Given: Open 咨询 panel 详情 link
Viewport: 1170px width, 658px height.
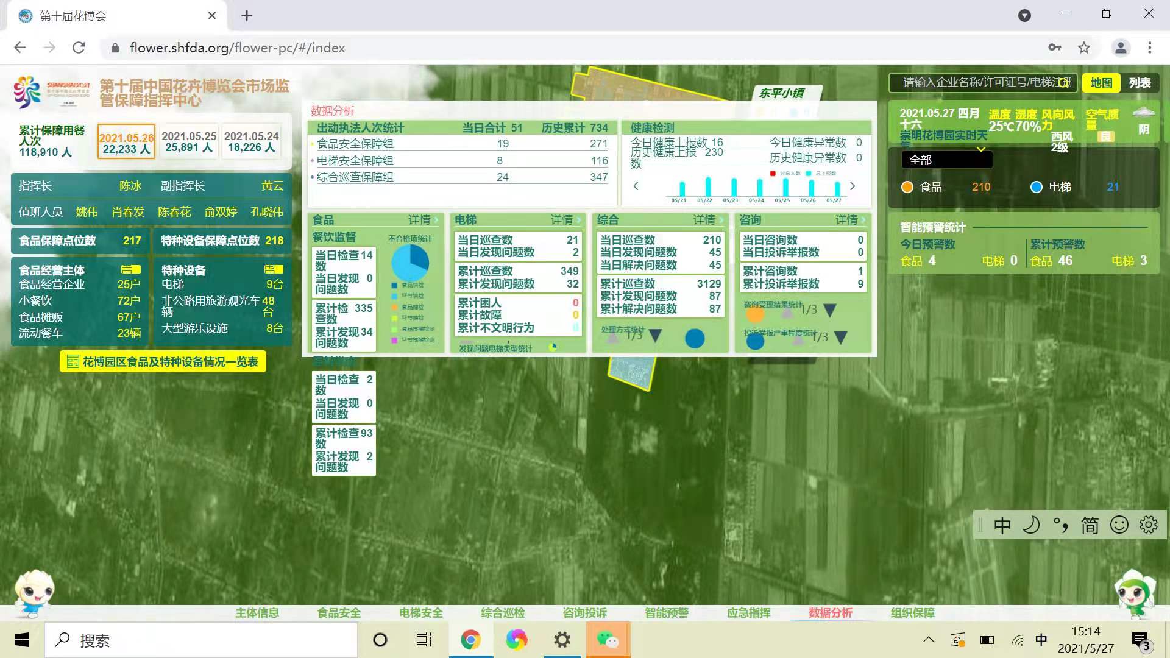Looking at the screenshot, I should 851,220.
